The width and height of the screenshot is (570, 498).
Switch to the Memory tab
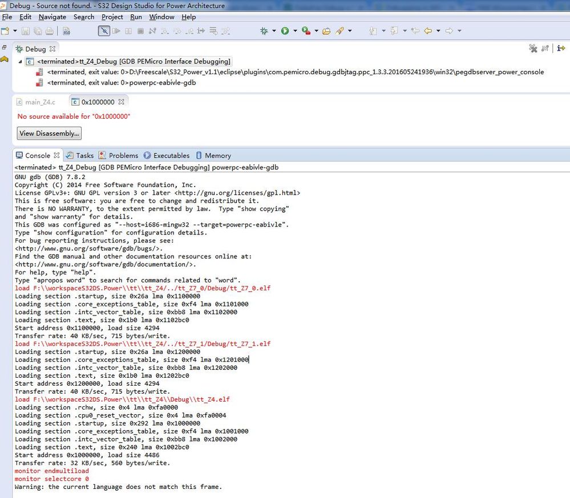click(213, 156)
